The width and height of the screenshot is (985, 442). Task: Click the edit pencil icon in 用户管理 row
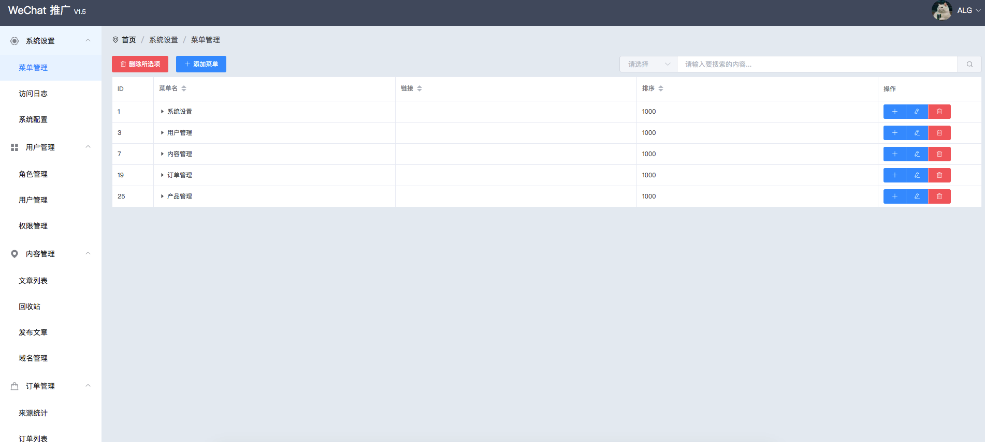click(917, 133)
